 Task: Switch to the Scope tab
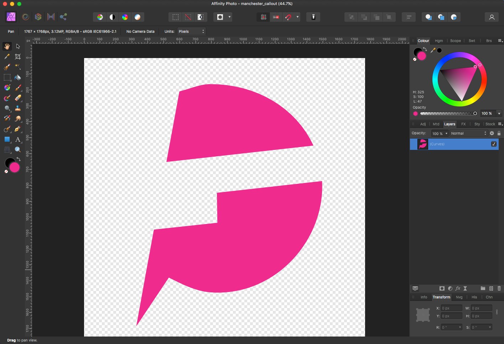[455, 41]
